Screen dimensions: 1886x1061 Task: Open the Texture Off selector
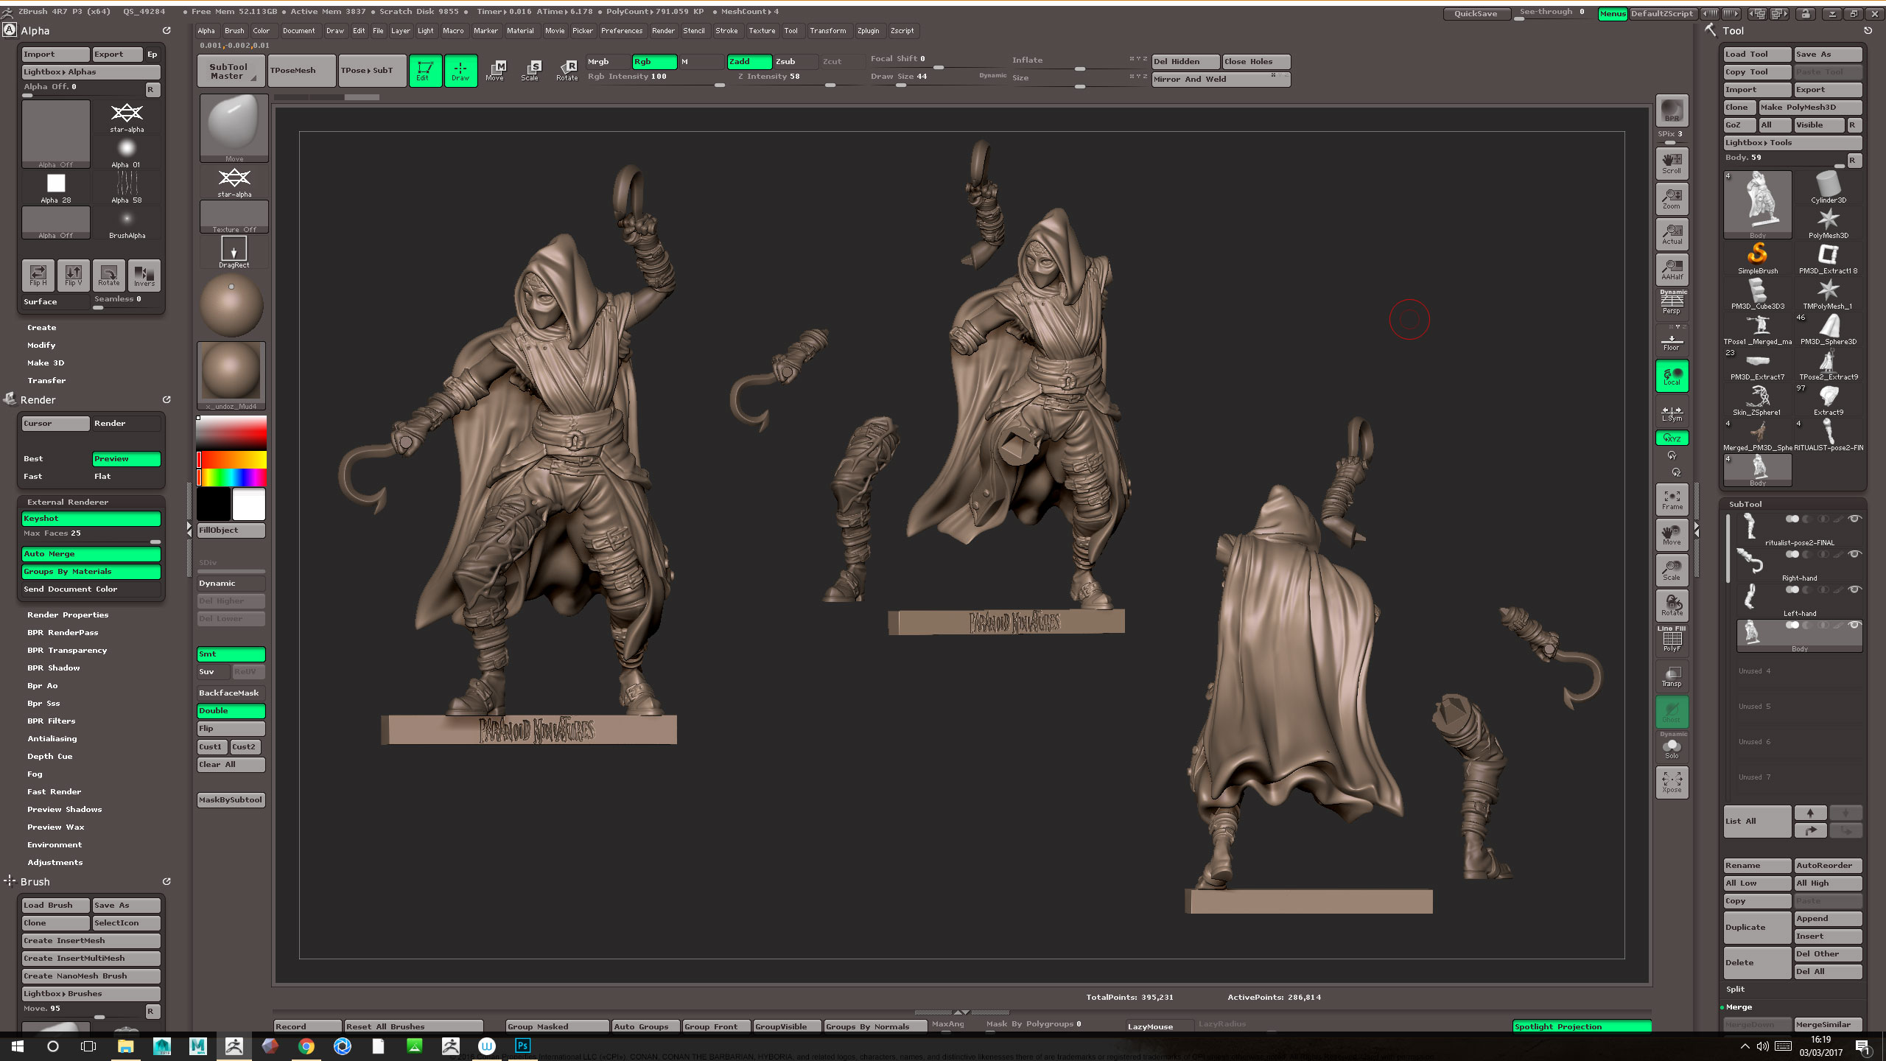pyautogui.click(x=234, y=217)
